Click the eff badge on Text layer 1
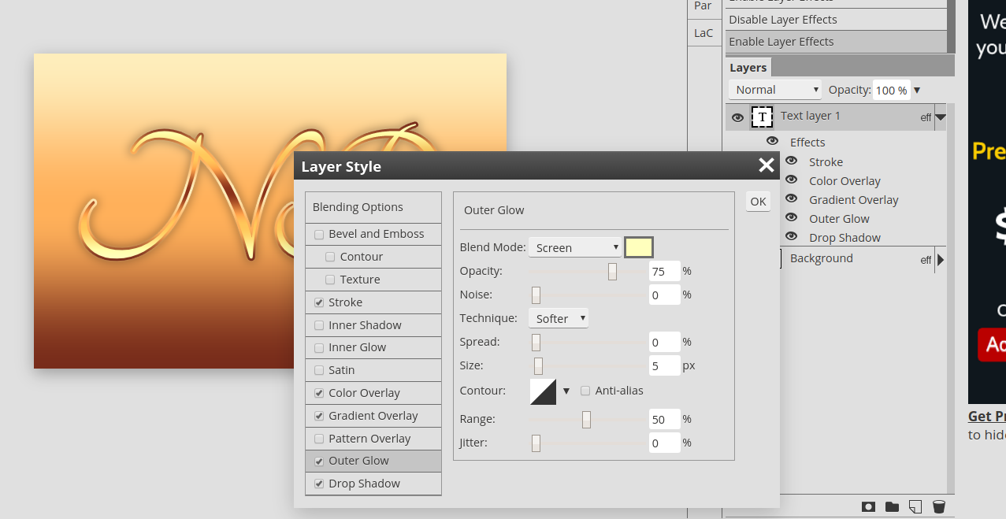 [x=926, y=117]
